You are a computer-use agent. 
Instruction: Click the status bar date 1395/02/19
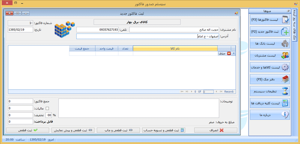(x=37, y=139)
